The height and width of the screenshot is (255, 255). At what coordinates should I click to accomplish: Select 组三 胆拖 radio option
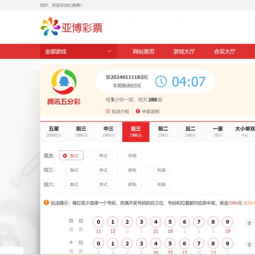click(130, 170)
